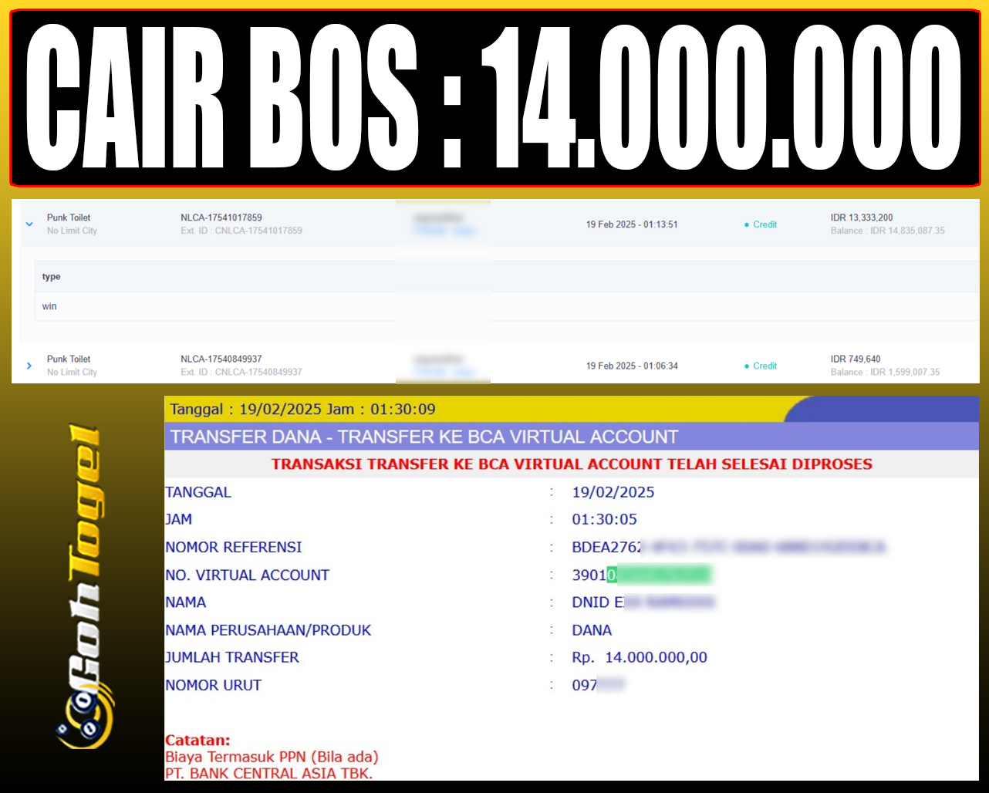Select the DANA product name in the receipt

(x=592, y=630)
